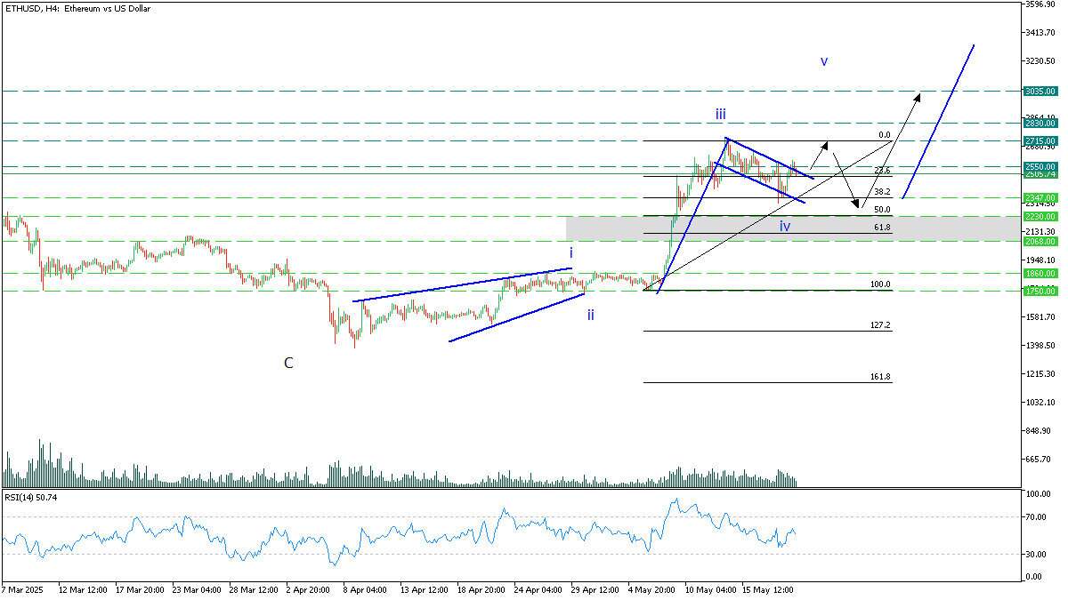
Task: Click the ETHUSD, H4 chart title text
Action: (77, 8)
